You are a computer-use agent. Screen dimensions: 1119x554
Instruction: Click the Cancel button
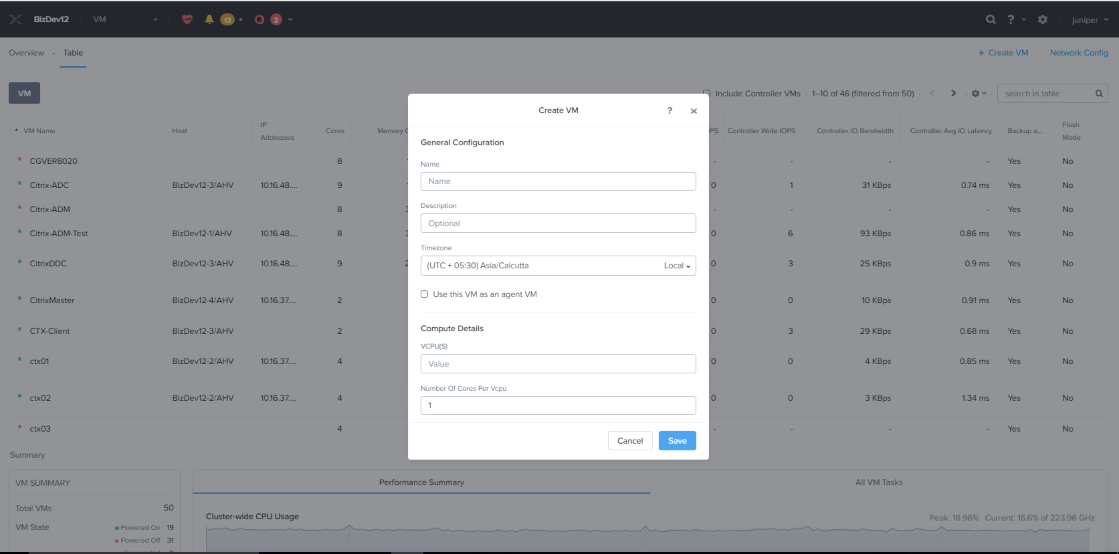[630, 441]
